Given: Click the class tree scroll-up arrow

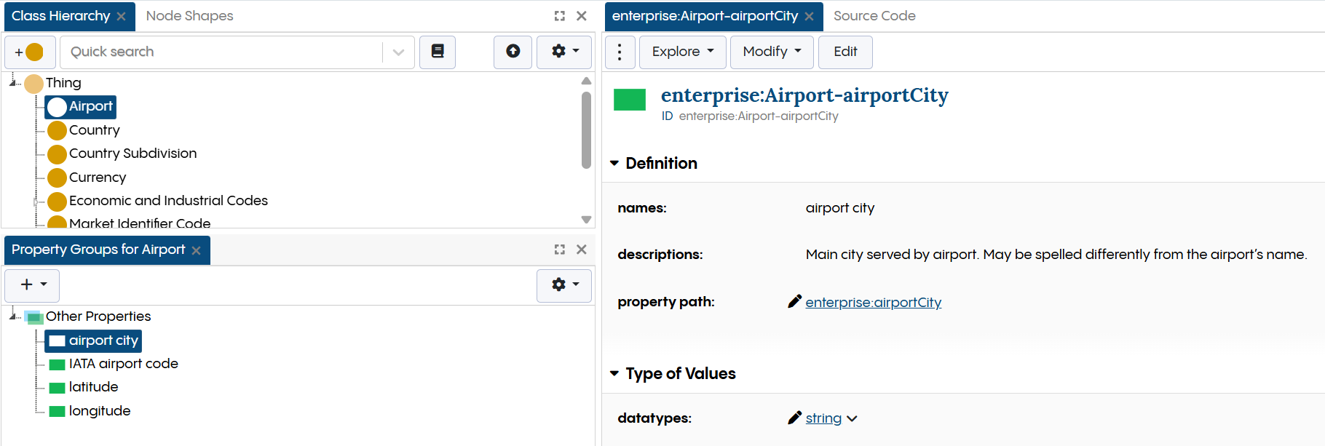Looking at the screenshot, I should [586, 81].
